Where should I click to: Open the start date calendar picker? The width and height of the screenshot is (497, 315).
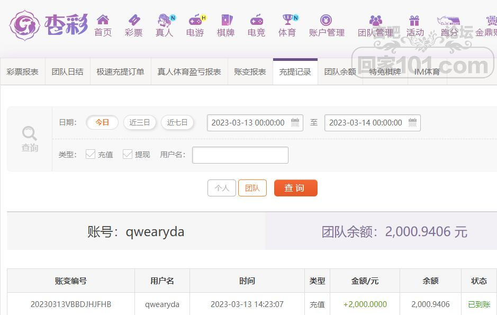(295, 123)
